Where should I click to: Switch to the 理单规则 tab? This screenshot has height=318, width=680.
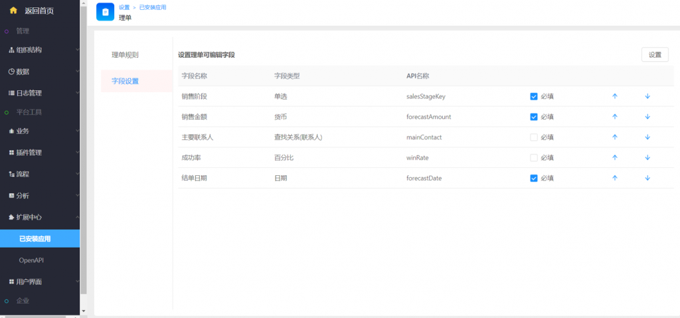[x=125, y=54]
